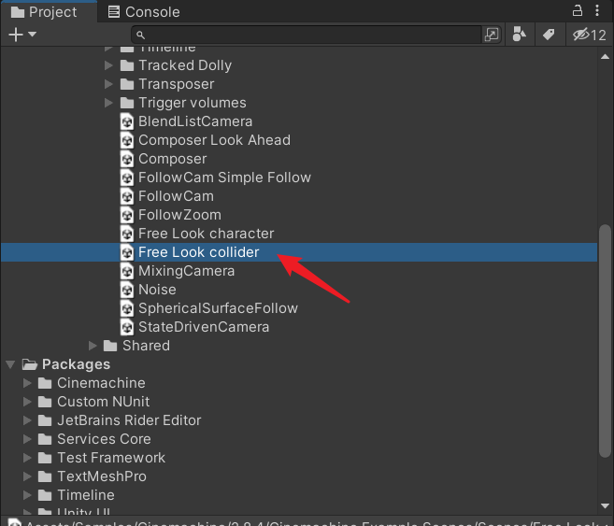614x526 pixels.
Task: Expand the Cinemachine package folder
Action: tap(27, 383)
